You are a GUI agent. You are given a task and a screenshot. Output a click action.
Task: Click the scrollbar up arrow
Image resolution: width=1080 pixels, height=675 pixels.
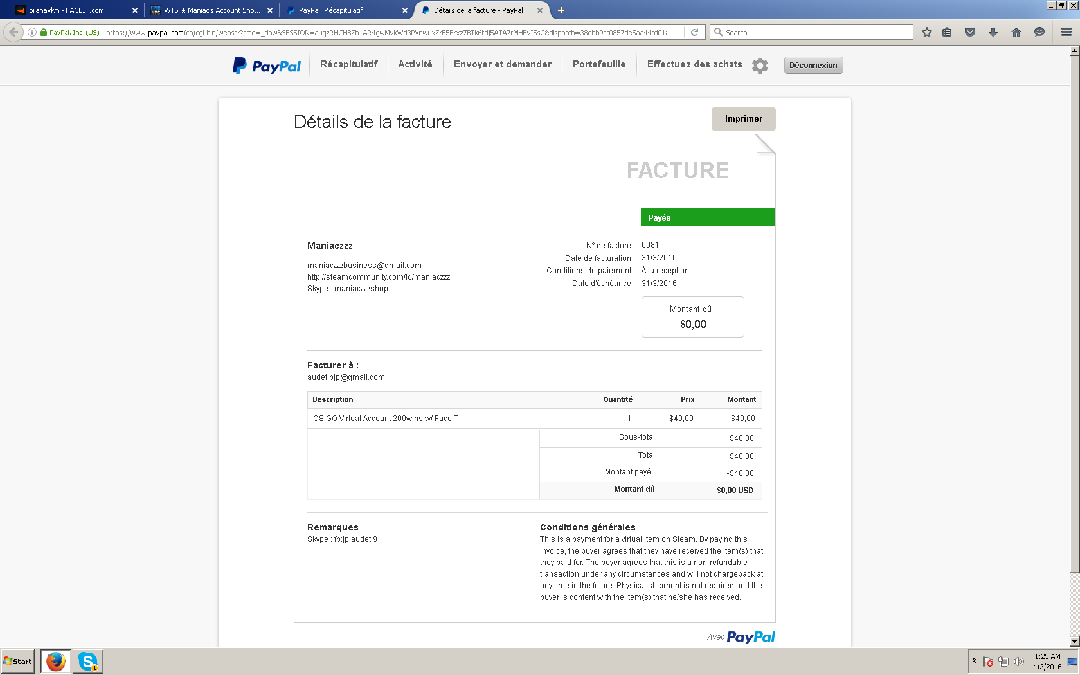1074,51
